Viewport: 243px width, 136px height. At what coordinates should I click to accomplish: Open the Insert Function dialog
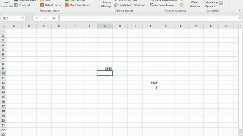click(7, 4)
